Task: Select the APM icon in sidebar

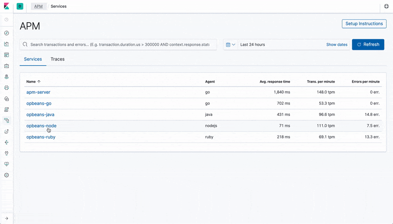Action: 6,120
